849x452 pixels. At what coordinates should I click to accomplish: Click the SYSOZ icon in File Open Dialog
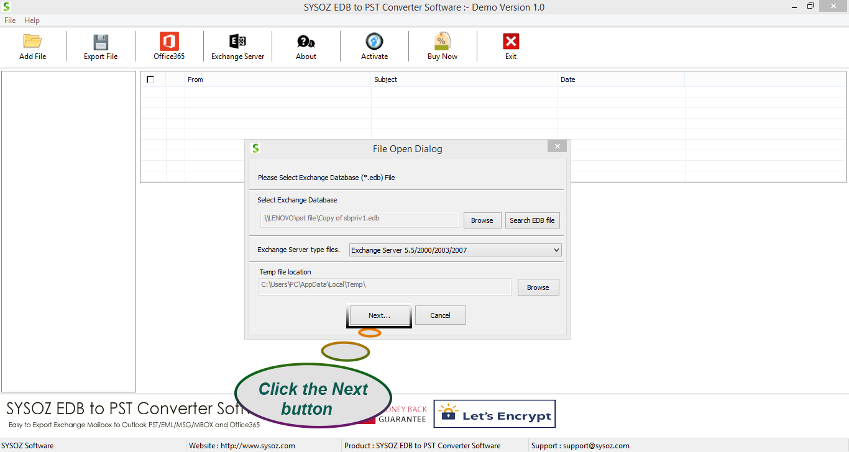(255, 148)
